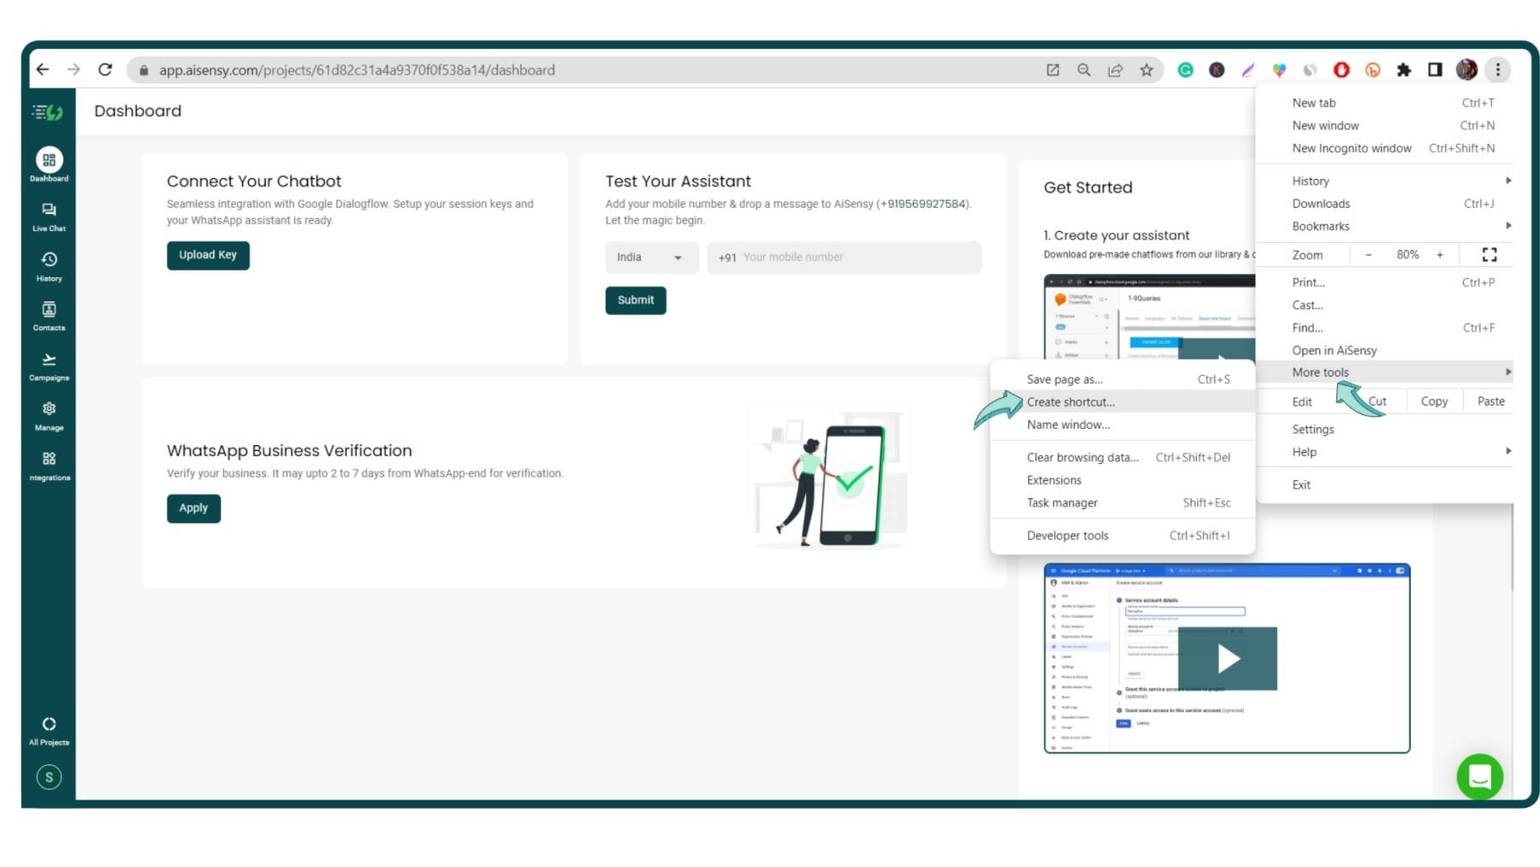Open Developer tools from submenu
Image resolution: width=1540 pixels, height=867 pixels.
pyautogui.click(x=1122, y=536)
